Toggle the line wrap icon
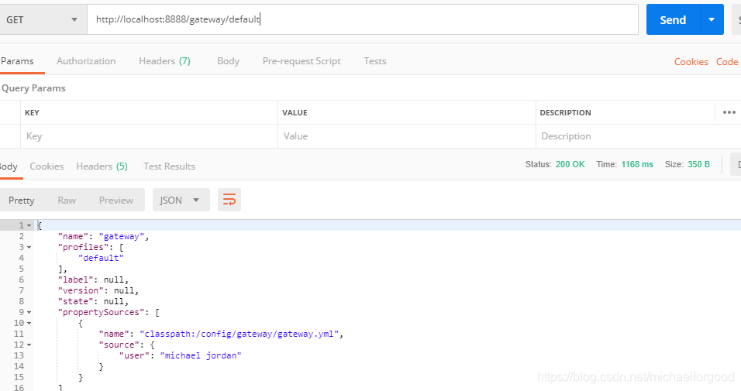The height and width of the screenshot is (391, 741). click(x=229, y=200)
